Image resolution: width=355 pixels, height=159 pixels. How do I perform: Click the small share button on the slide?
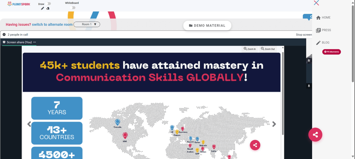tap(255, 145)
